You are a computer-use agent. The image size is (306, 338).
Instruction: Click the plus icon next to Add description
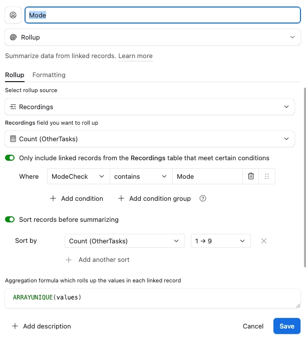pos(15,326)
